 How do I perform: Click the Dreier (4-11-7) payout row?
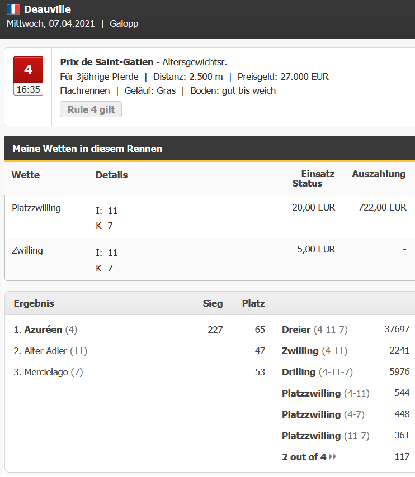point(346,330)
